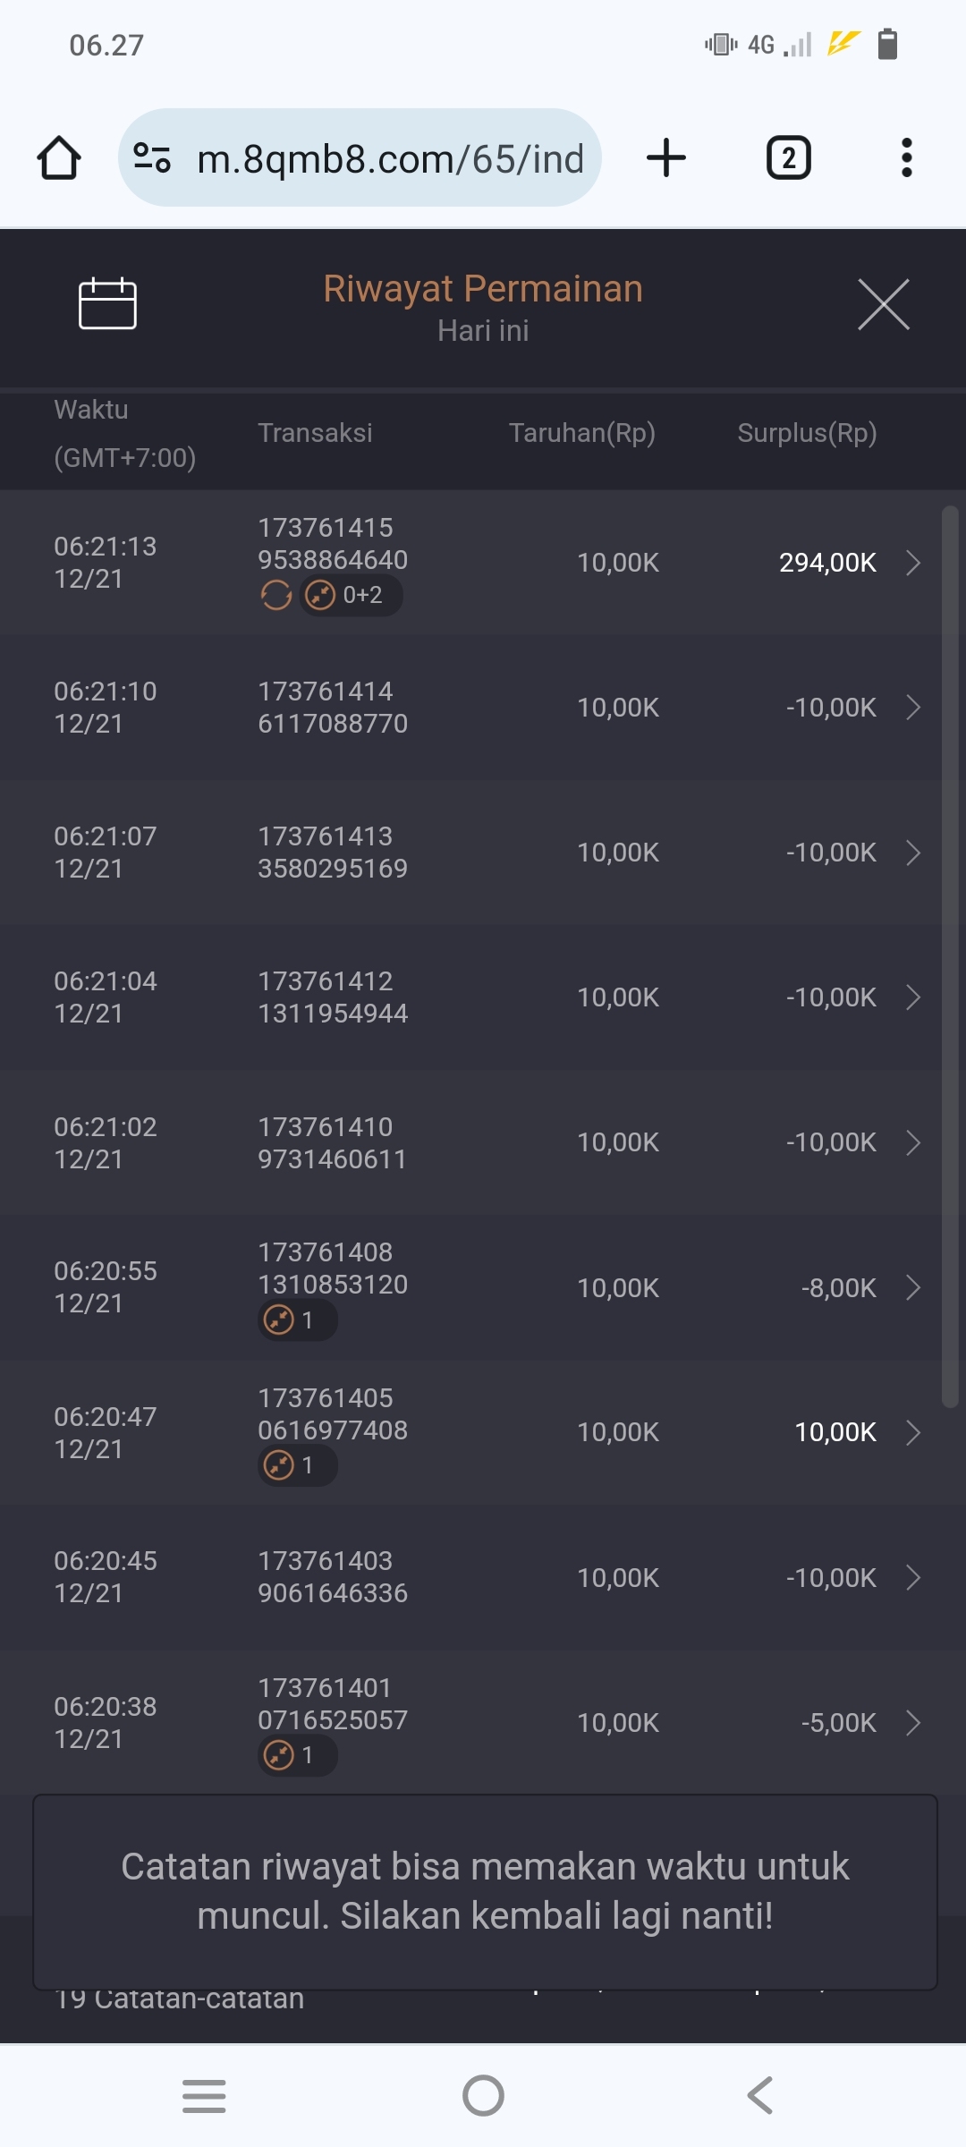
Task: Open details chevron for the -5,00K row
Action: tap(912, 1723)
